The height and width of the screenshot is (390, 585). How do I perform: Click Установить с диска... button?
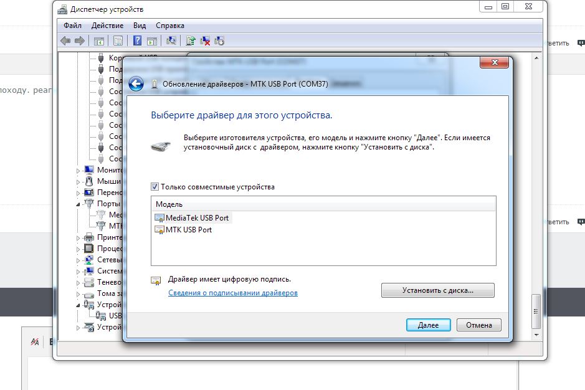(437, 290)
